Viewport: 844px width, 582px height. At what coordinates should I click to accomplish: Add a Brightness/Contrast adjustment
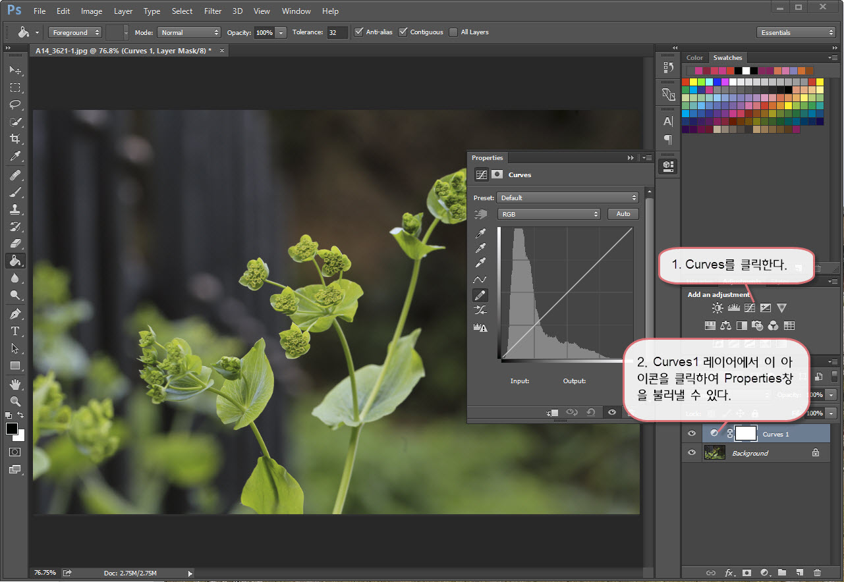[x=717, y=307]
